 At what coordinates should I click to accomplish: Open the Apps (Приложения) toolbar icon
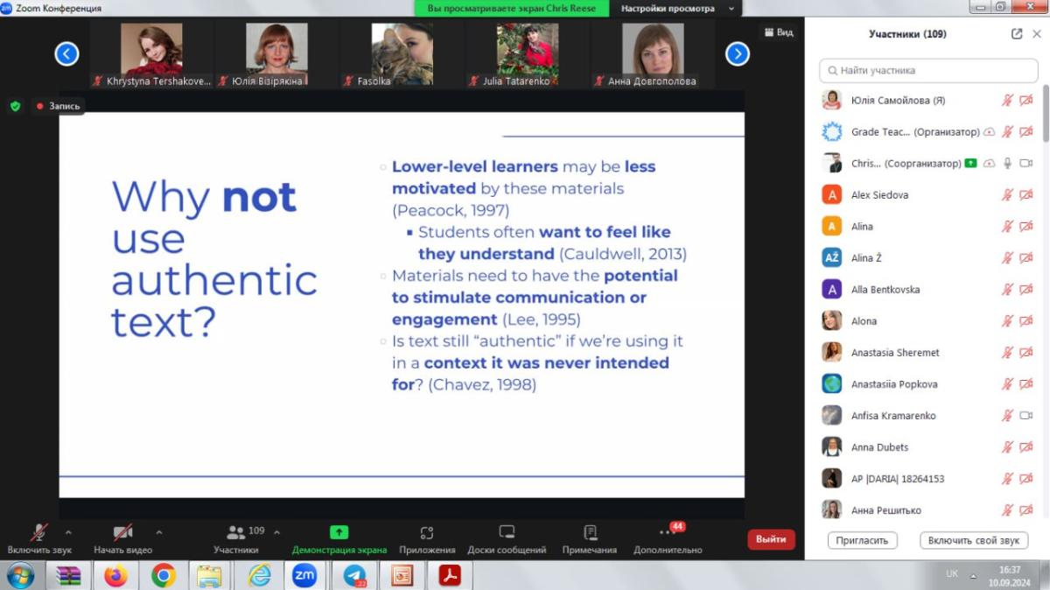pyautogui.click(x=427, y=533)
